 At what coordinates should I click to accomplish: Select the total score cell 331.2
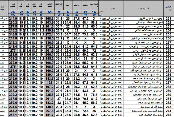(x=13, y=58)
